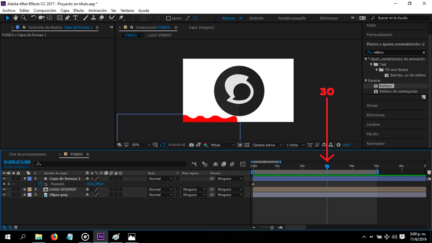Collapse the Generar effects category

(366, 80)
